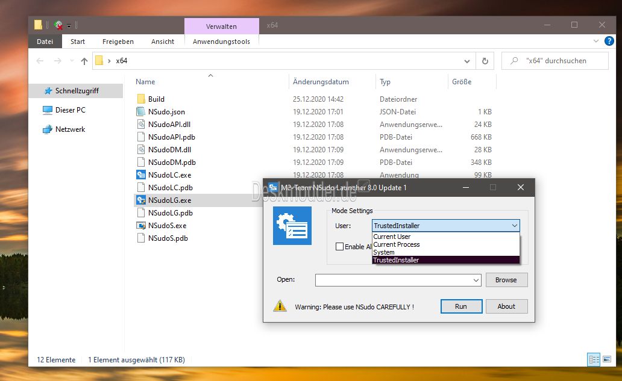Screen dimensions: 622x381
Task: Click the NSudoDM.pdb file icon
Action: coord(141,163)
